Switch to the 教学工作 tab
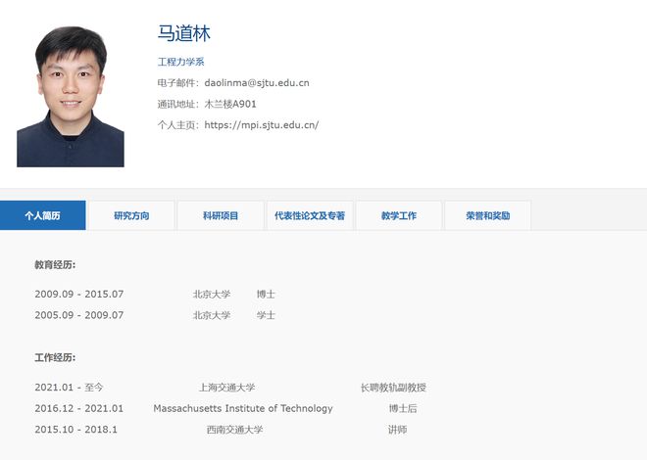Screen dimensions: 647x460 coord(399,215)
